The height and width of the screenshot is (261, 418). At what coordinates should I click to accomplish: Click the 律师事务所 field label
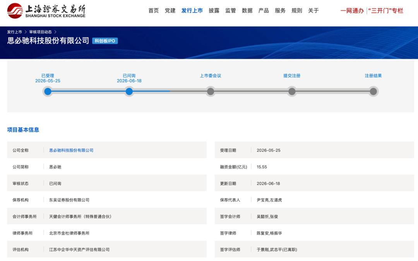pyautogui.click(x=23, y=233)
